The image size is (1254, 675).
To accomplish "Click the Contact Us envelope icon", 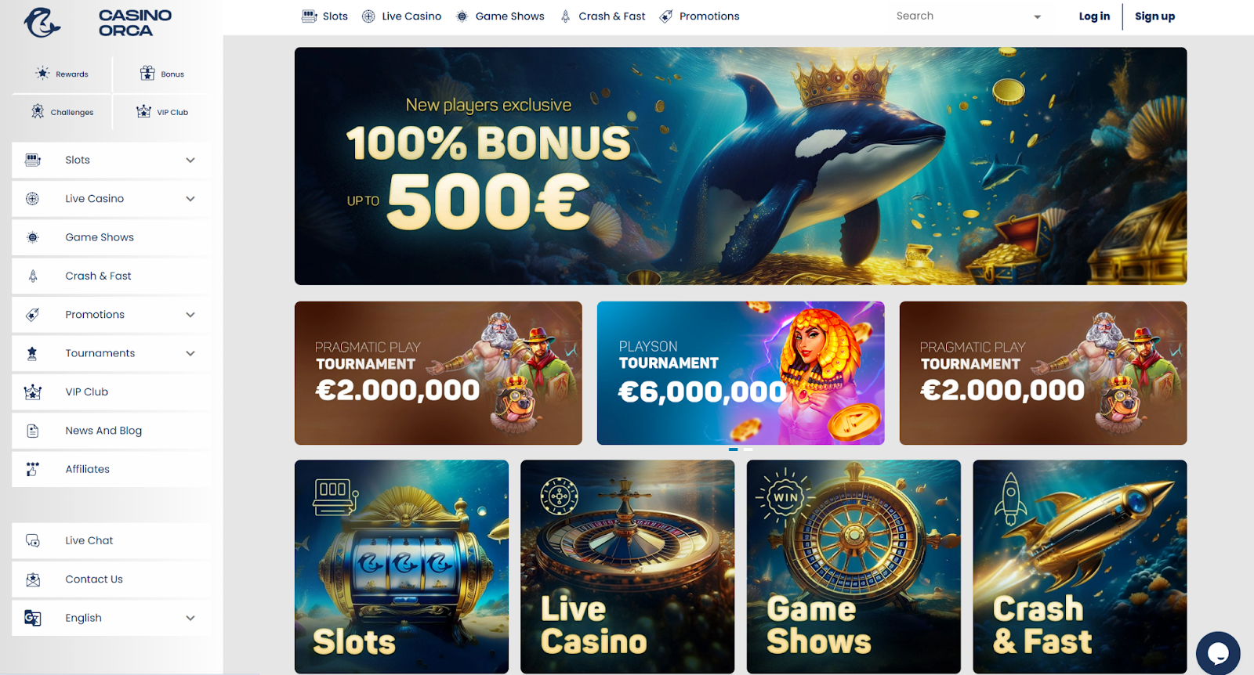I will [x=33, y=579].
